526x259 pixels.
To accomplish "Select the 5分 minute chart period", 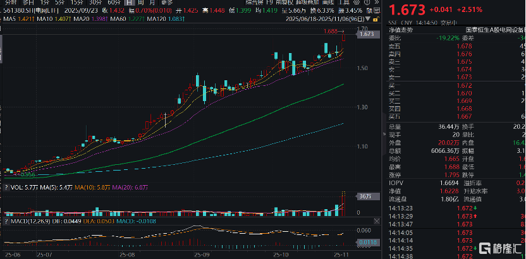I will (59, 3).
